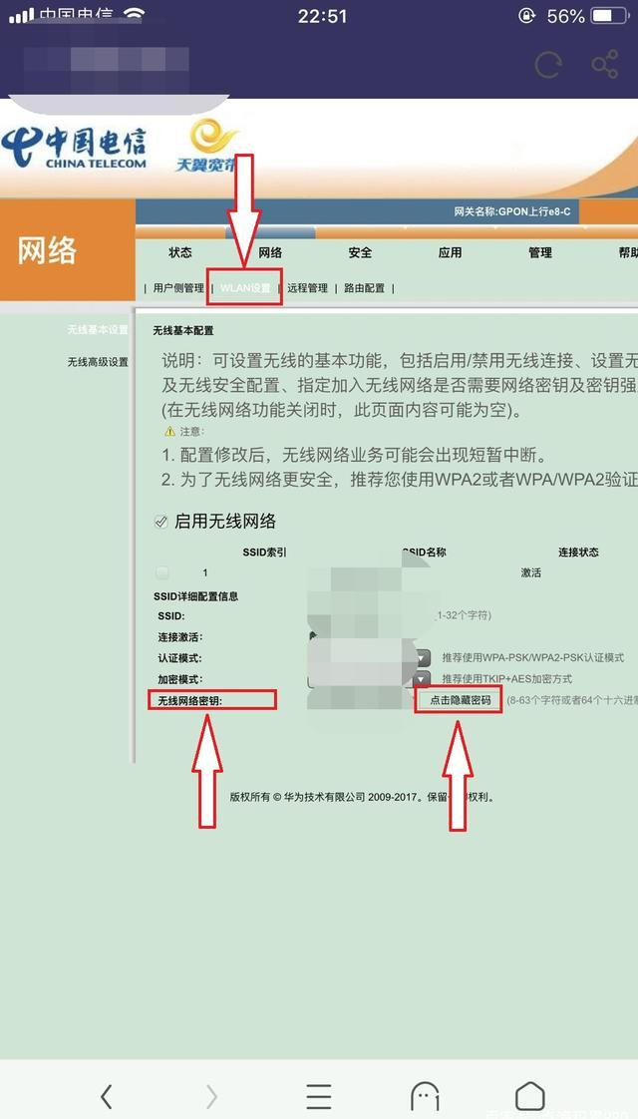Tap the browser reload icon

coord(547,66)
